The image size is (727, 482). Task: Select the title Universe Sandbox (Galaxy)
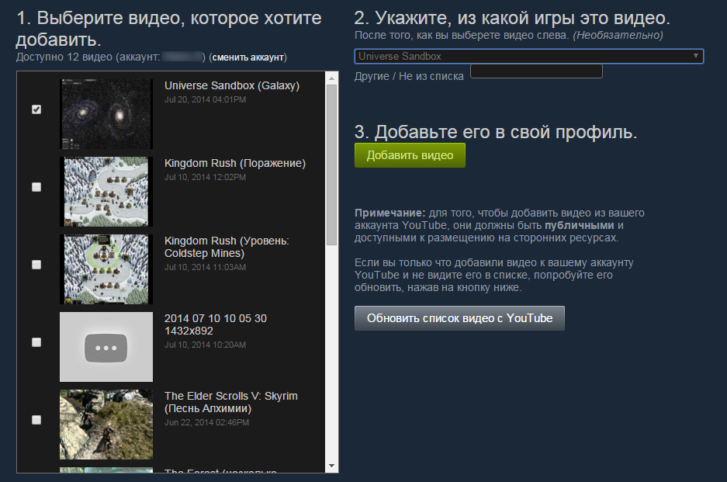click(232, 86)
